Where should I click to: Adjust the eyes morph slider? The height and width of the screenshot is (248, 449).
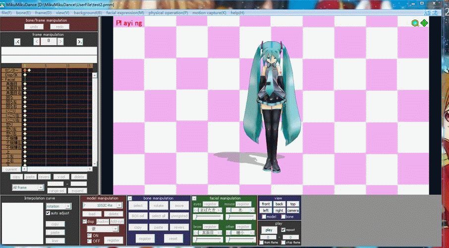[x=208, y=217]
